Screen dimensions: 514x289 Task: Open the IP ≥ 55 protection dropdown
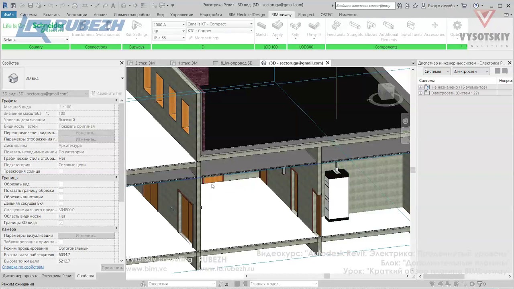(169, 38)
